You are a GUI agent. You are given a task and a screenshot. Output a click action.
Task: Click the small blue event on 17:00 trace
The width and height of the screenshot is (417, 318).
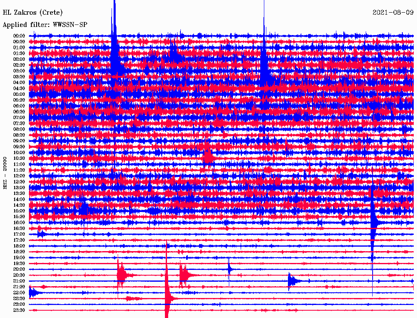41,234
